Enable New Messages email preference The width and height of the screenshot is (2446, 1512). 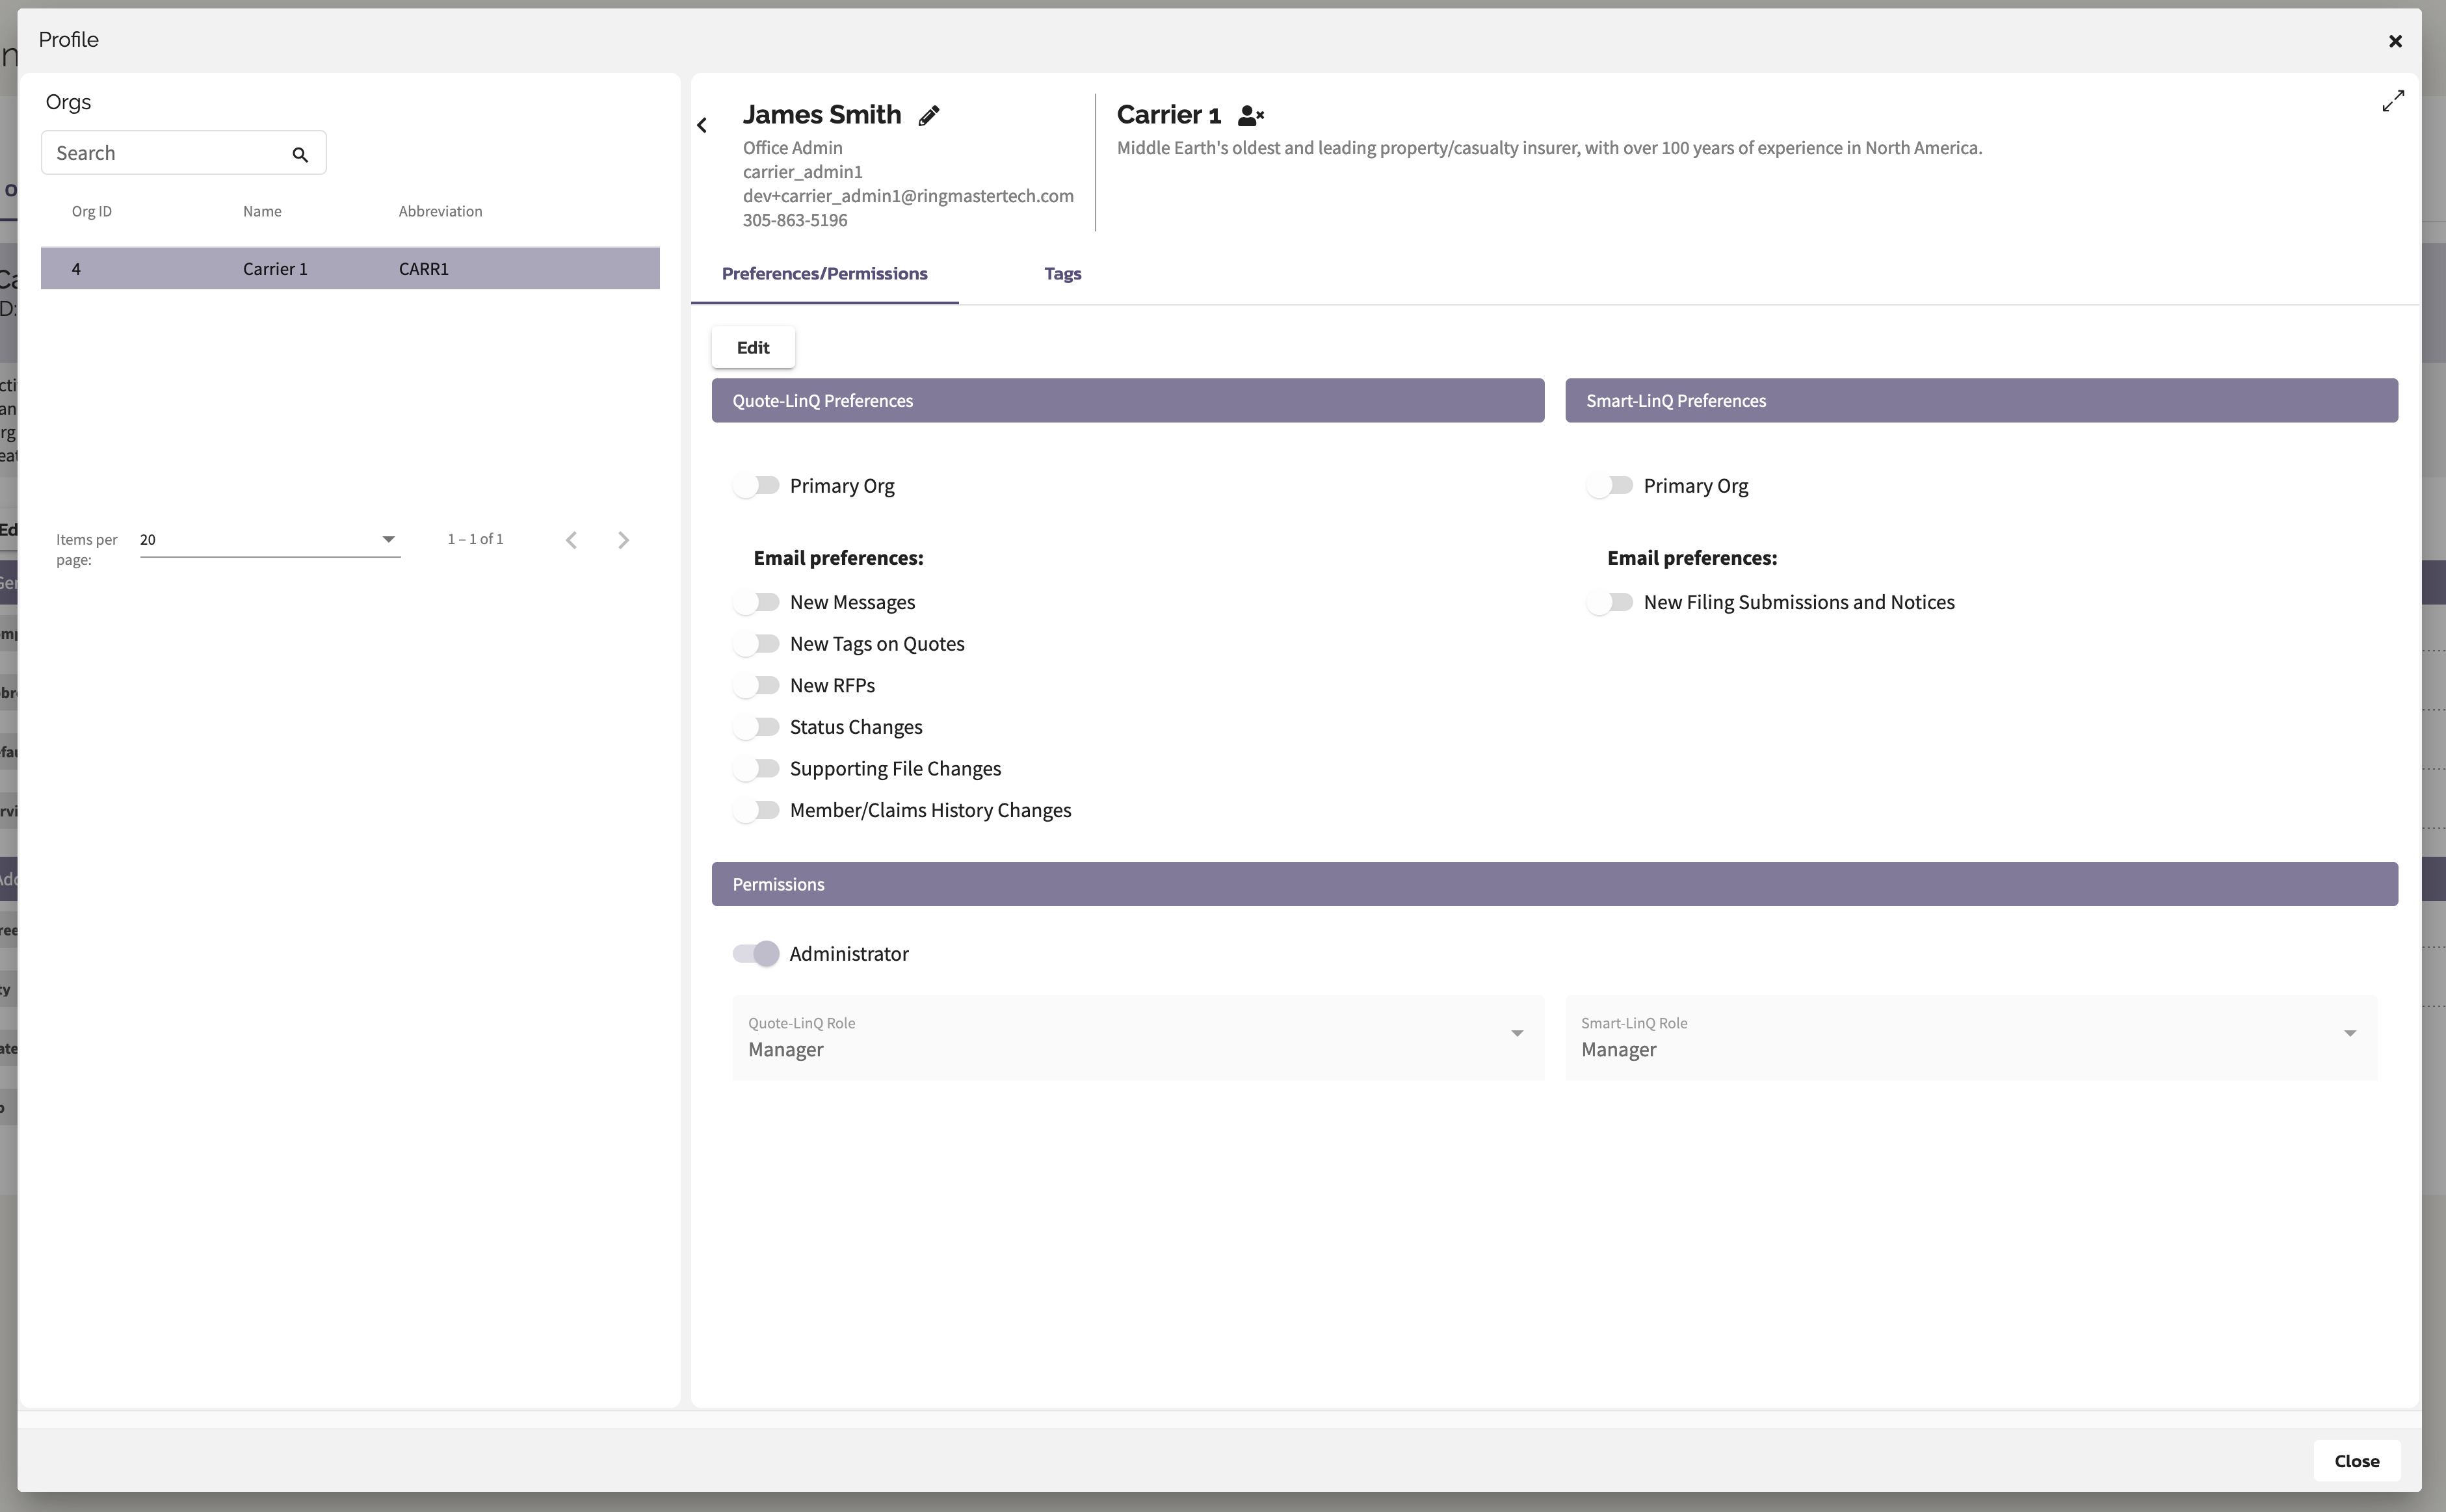[756, 602]
